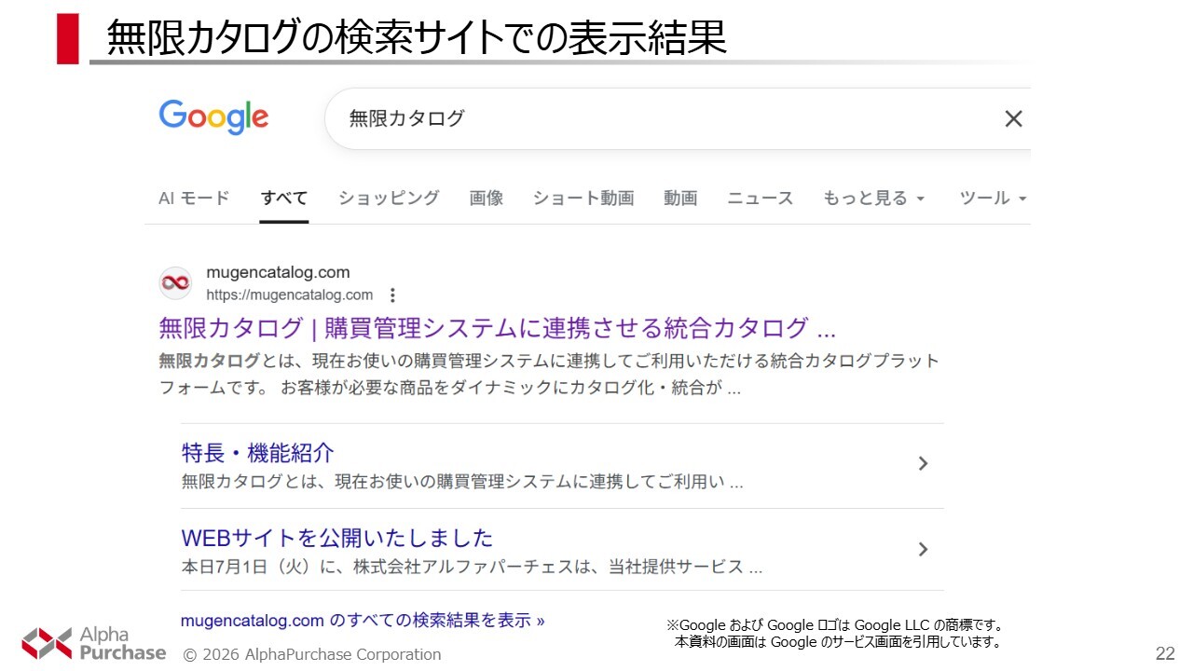
Task: Click the Alpha Purchase logo
Action: (93, 643)
